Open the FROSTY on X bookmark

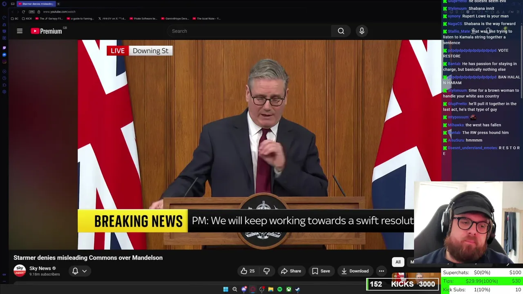112,19
